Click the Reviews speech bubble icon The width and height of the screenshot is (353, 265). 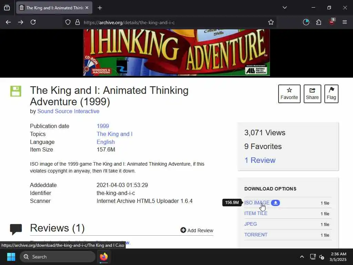(16, 229)
